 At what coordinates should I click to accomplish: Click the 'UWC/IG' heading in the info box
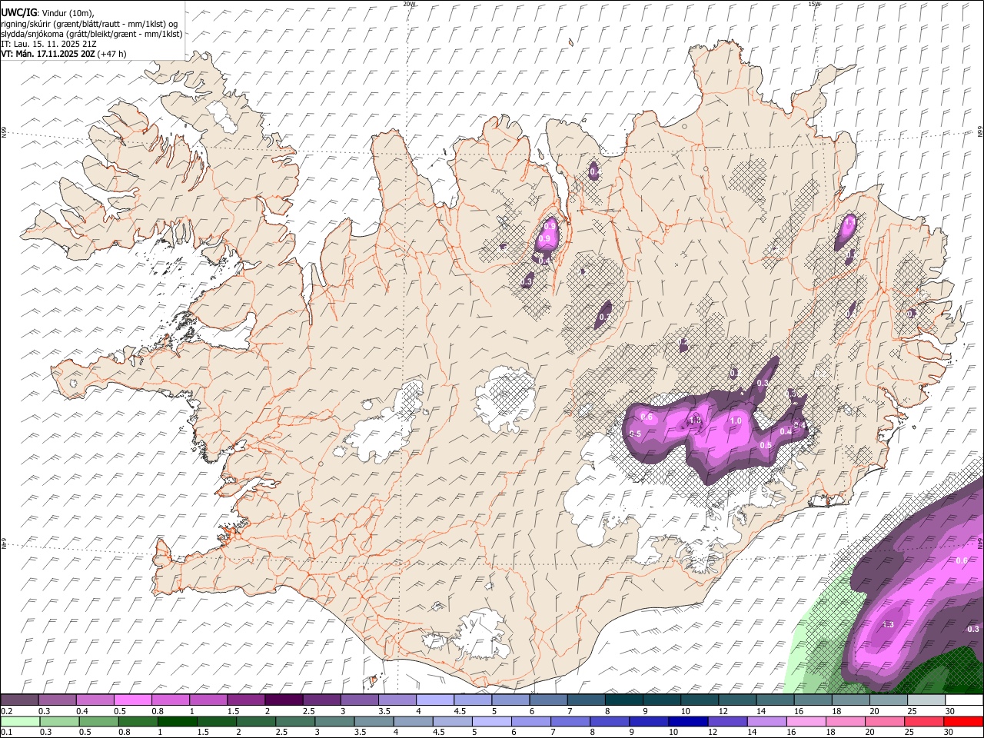coord(18,13)
